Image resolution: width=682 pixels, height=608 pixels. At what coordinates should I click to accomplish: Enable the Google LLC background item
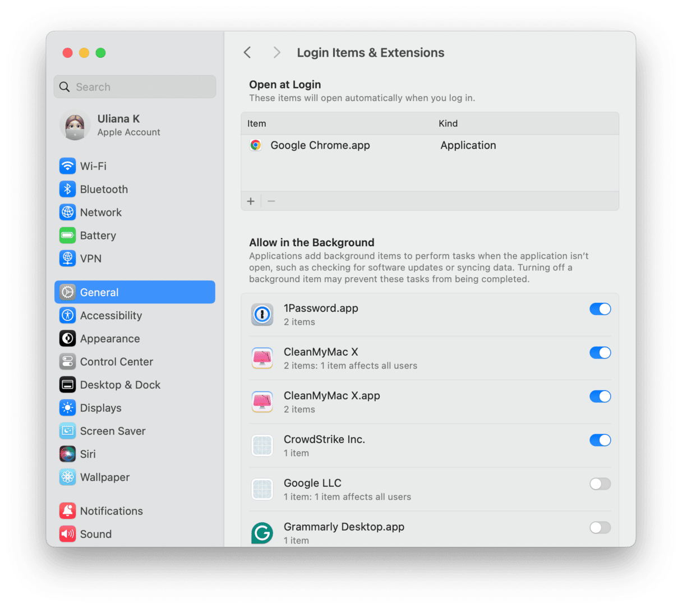pos(600,483)
